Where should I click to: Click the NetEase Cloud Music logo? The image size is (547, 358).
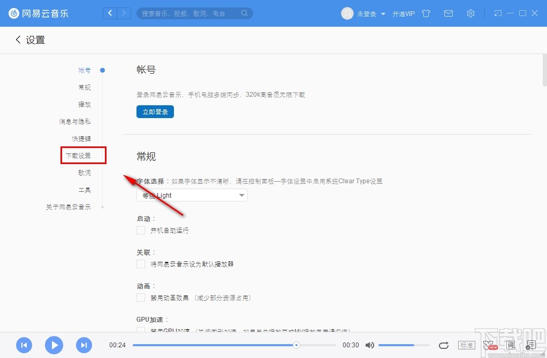click(39, 13)
